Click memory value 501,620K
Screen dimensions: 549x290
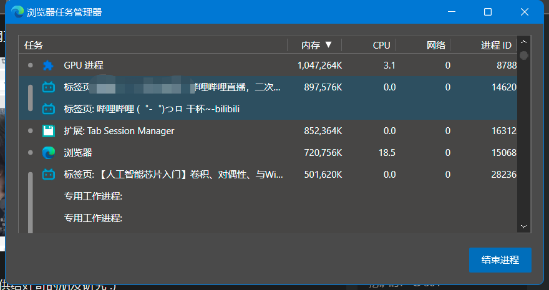323,174
